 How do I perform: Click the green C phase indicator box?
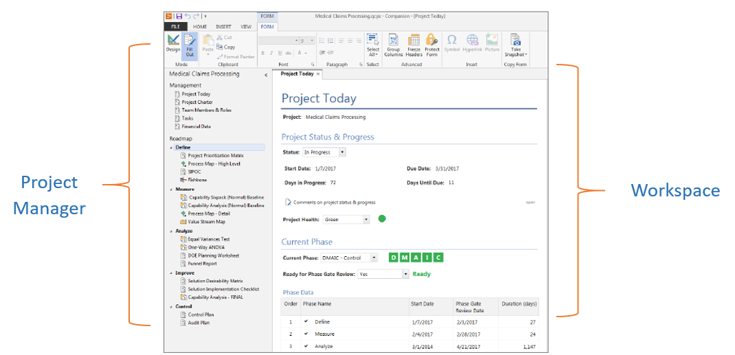(x=438, y=257)
